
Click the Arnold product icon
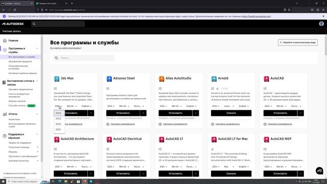214,79
